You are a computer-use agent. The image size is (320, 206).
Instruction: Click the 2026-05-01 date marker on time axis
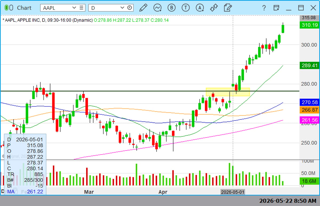(x=233, y=192)
